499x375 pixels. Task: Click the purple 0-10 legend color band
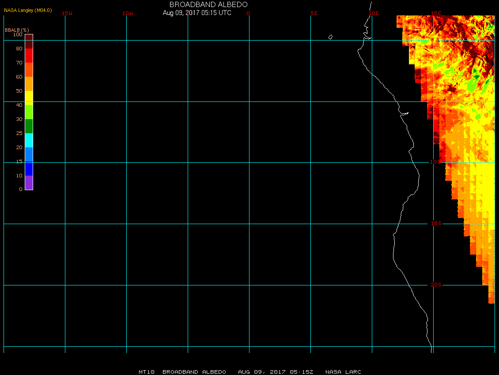coord(29,183)
